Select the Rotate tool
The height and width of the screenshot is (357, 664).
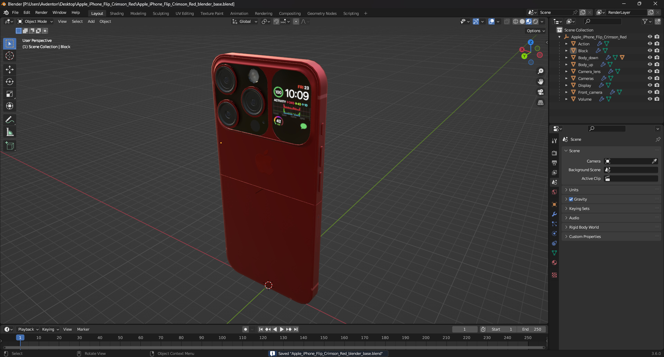10,82
